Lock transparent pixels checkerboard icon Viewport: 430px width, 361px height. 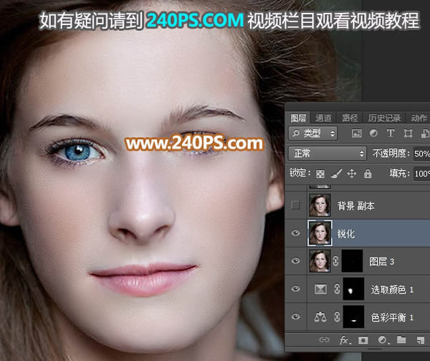click(320, 174)
